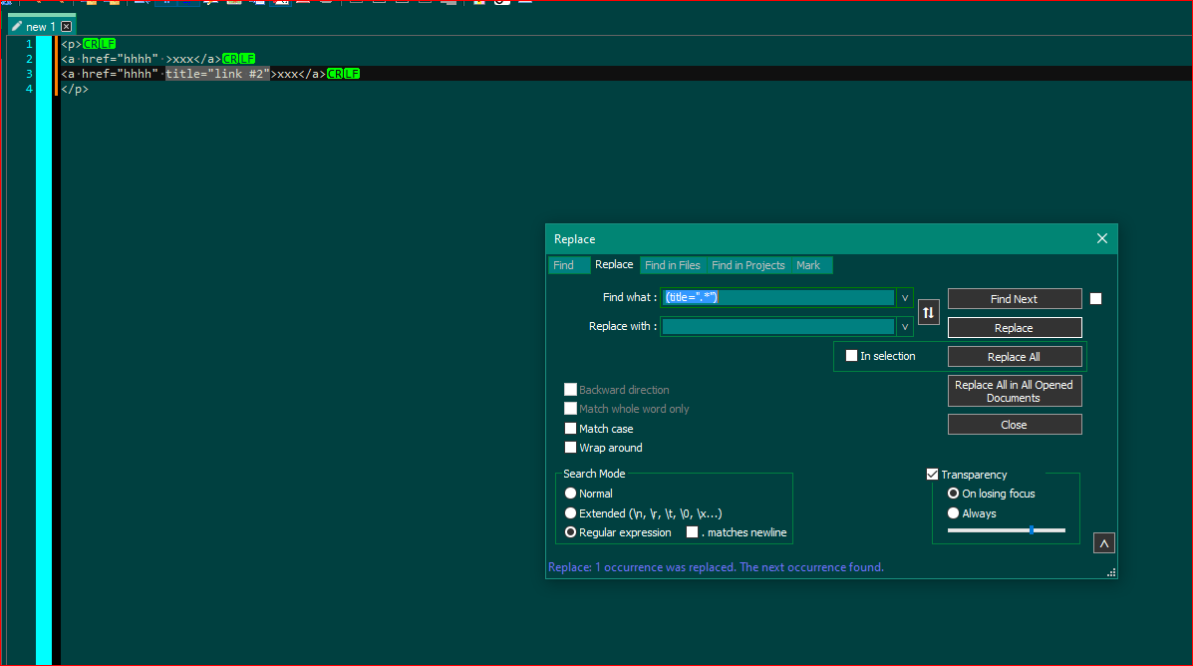Image resolution: width=1193 pixels, height=666 pixels.
Task: Select Always transparency option
Action: (x=953, y=513)
